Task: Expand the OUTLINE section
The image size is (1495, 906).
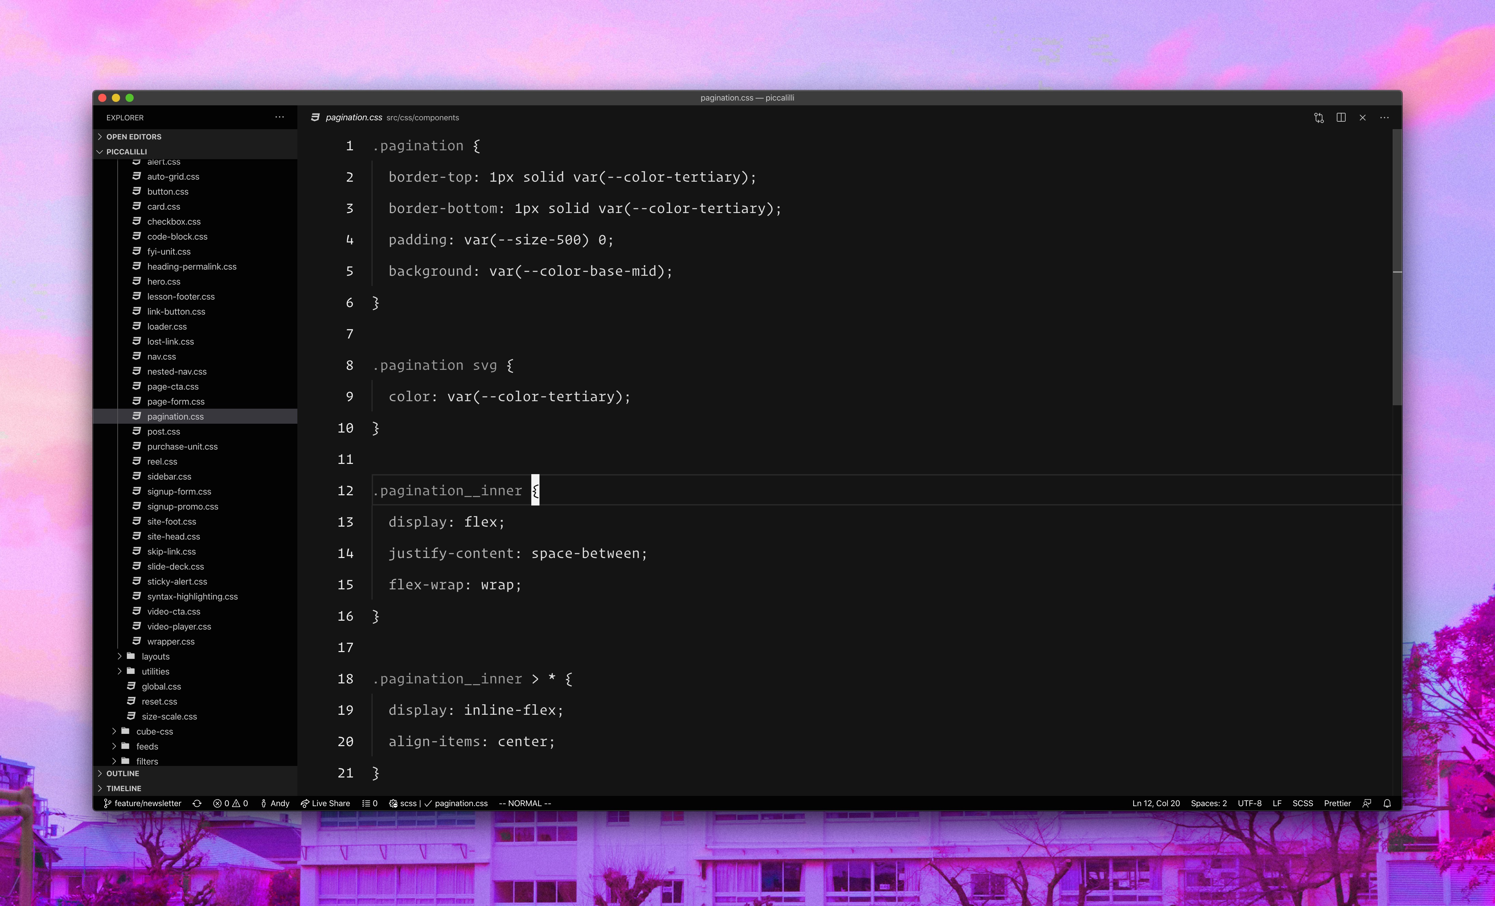Action: 123,773
